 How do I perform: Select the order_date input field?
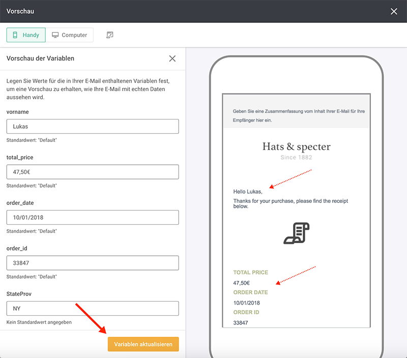click(93, 217)
